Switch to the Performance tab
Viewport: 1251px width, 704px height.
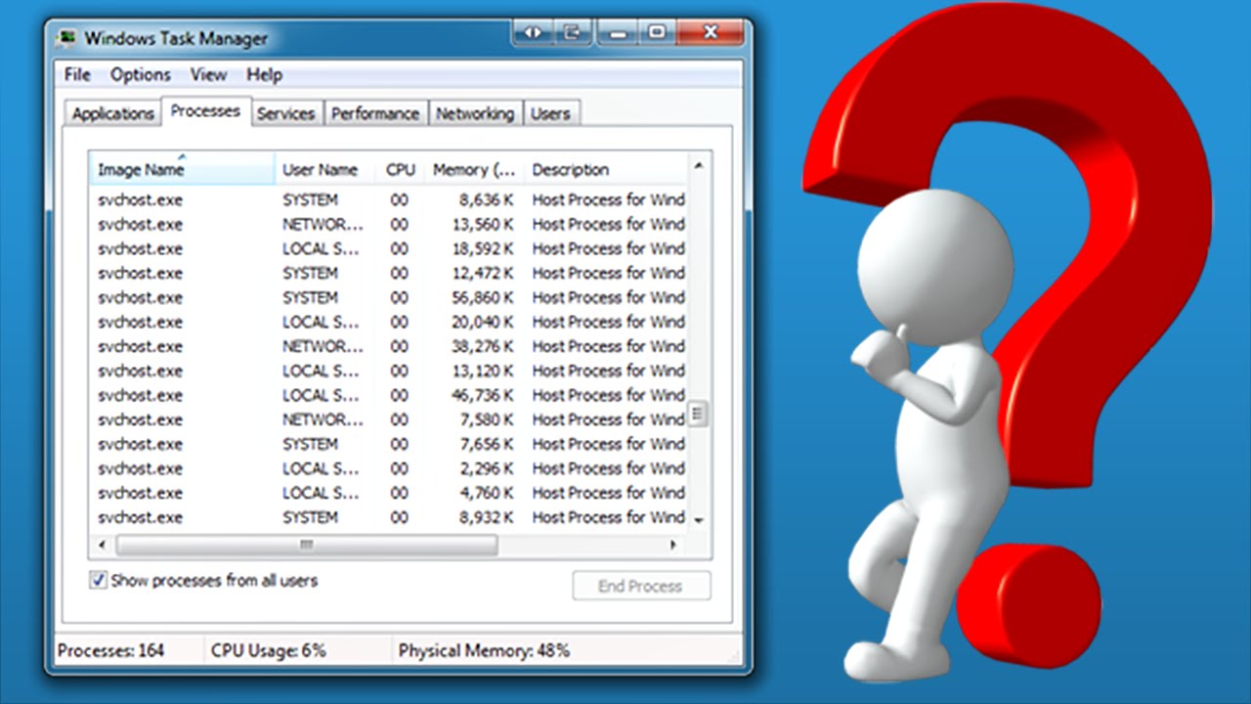click(374, 113)
